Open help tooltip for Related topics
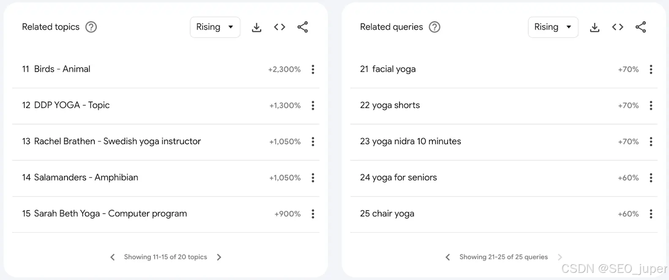Screen dimensions: 669x280 click(91, 27)
